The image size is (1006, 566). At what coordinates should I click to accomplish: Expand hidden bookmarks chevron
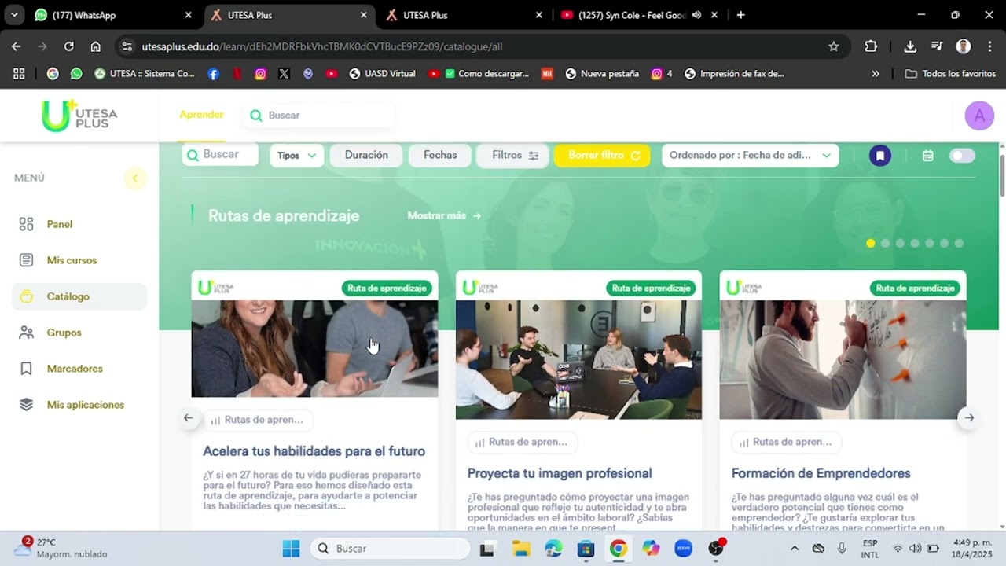coord(876,74)
